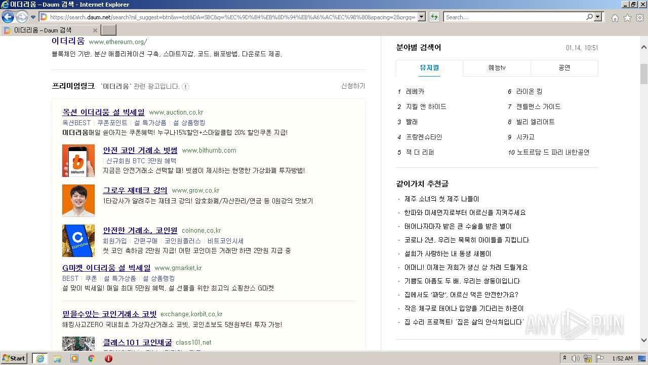Click the scrollbar down arrow

pos(644,340)
